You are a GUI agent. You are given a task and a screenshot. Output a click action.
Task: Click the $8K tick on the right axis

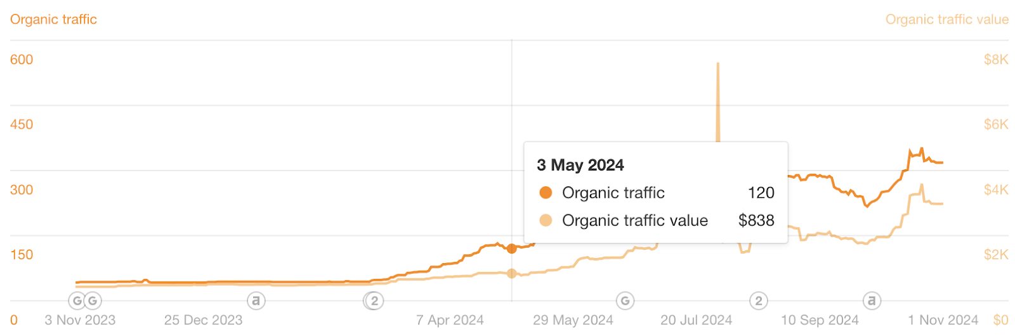pos(995,60)
